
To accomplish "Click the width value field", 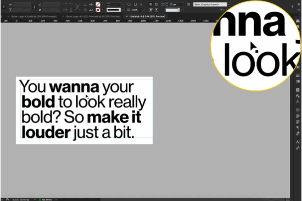I will click(x=22, y=4).
